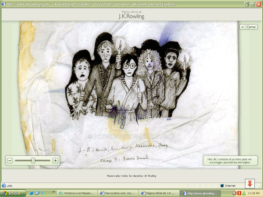Open the Inicio start menu
This screenshot has height=197, width=263.
pyautogui.click(x=13, y=193)
